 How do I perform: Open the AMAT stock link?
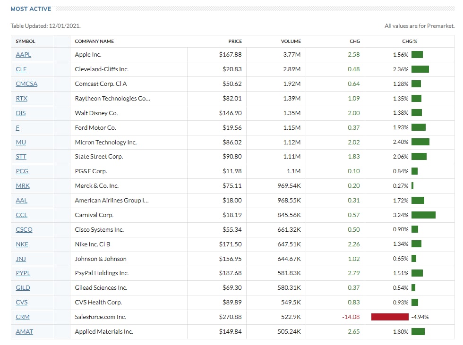(x=24, y=331)
